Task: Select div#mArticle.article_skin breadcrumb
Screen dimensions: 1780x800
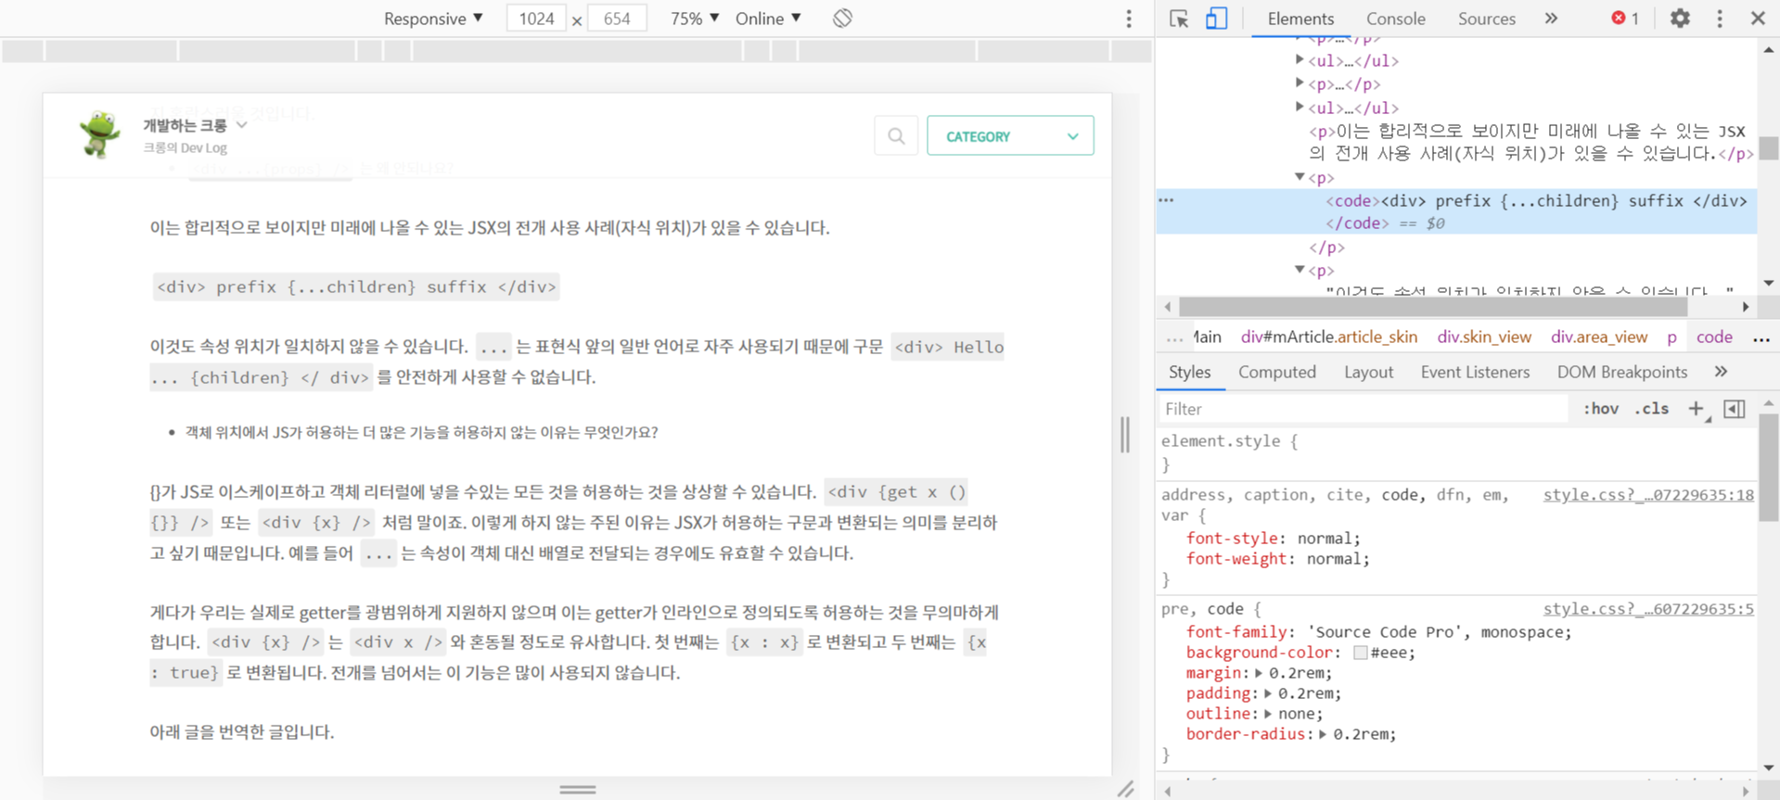Action: pos(1329,337)
